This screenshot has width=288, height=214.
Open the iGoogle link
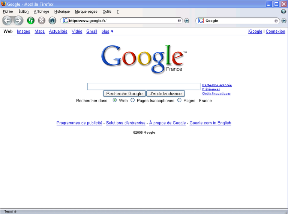coord(255,32)
